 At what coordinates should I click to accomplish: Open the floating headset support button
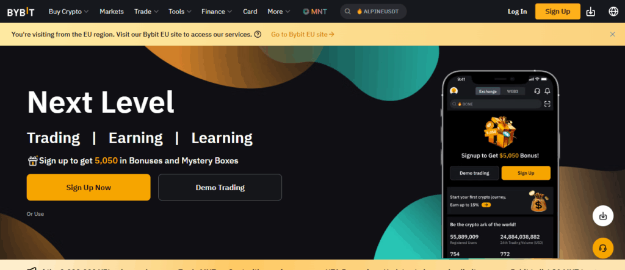point(602,248)
